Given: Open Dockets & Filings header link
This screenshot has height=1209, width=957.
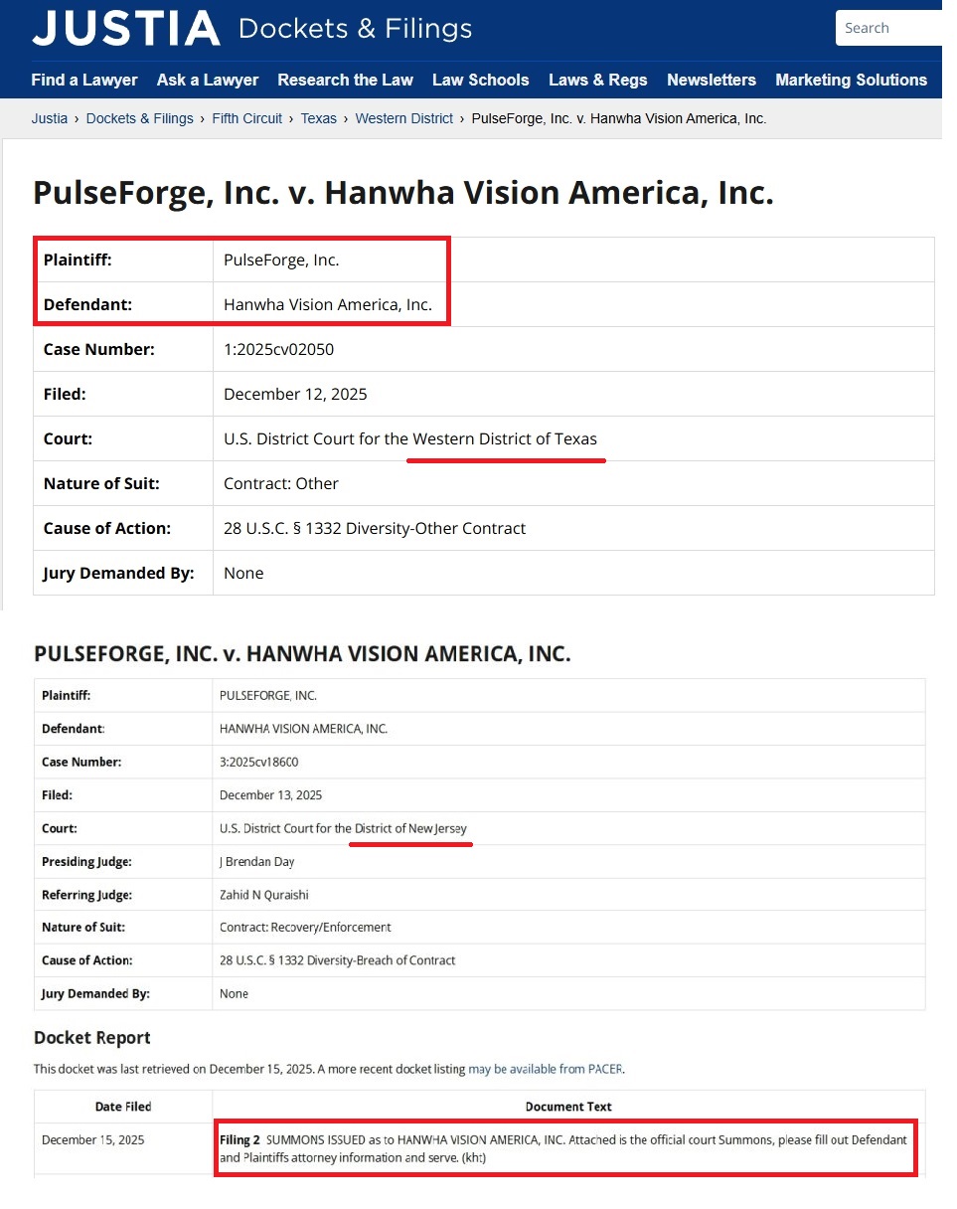Looking at the screenshot, I should [355, 29].
